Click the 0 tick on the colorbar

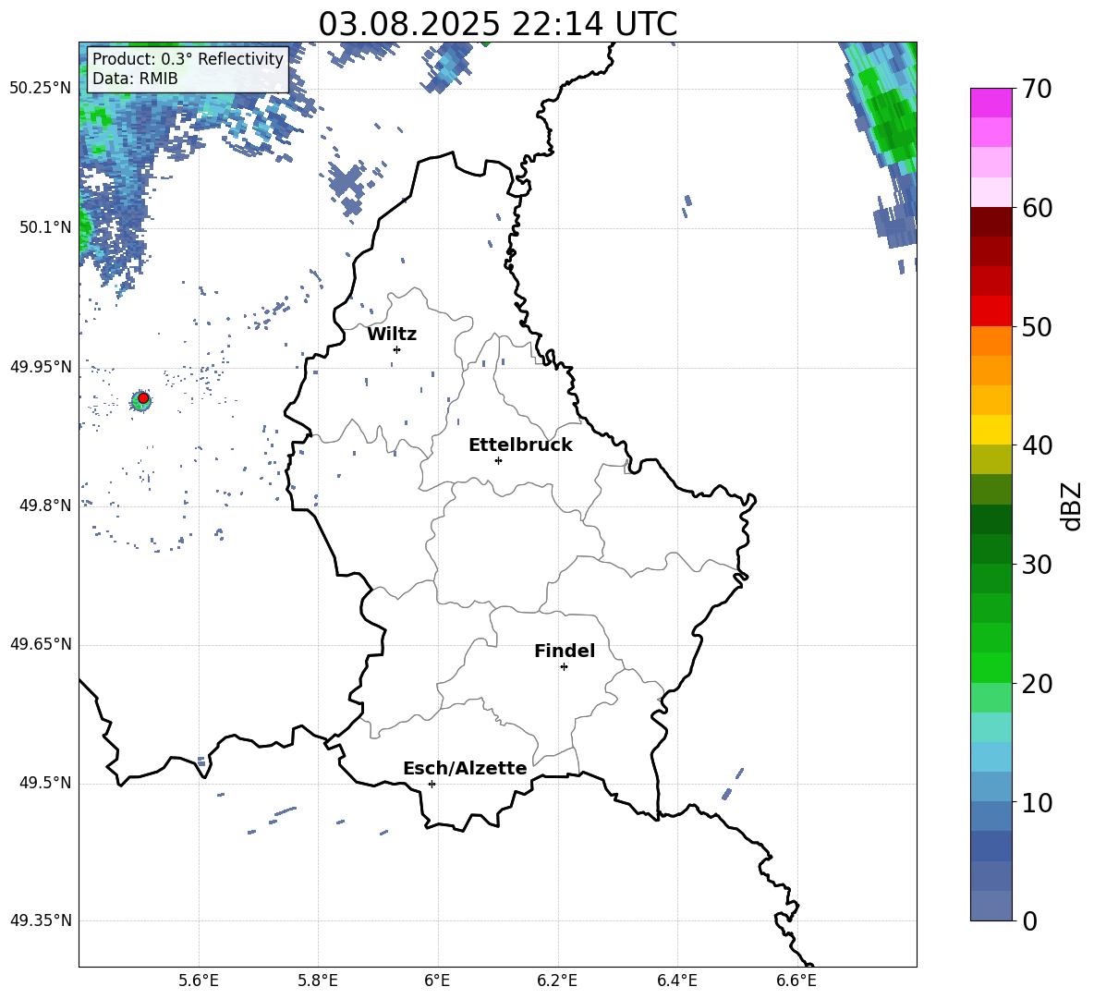[1028, 920]
